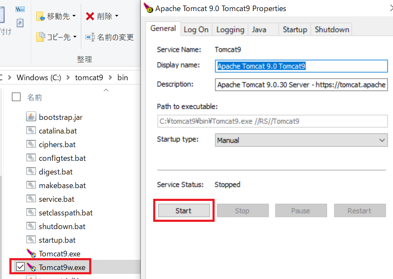Click the Tomcat9.exe feather icon
This screenshot has height=279, width=393.
(31, 253)
